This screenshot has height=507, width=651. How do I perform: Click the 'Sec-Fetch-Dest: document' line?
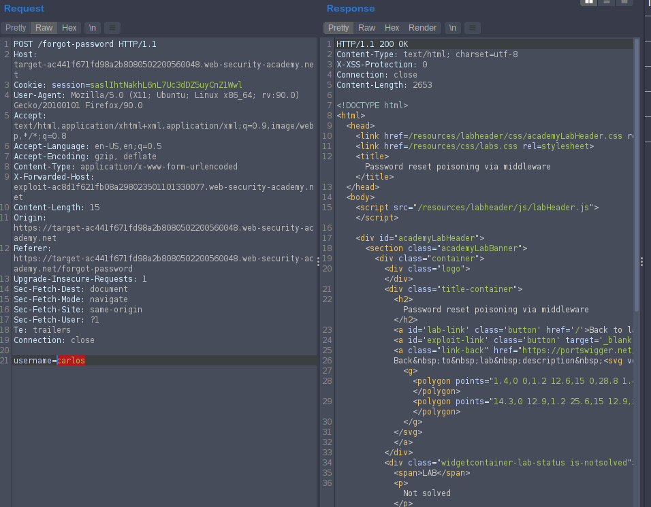click(71, 289)
